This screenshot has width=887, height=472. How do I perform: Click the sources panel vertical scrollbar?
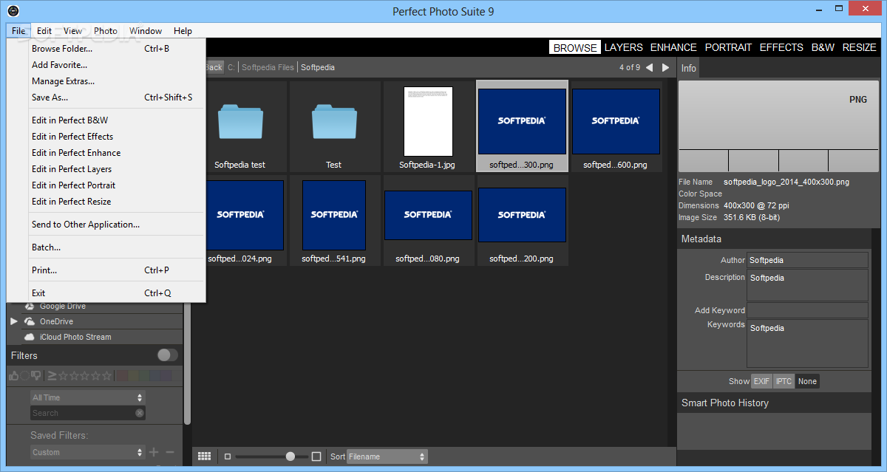tap(187, 362)
